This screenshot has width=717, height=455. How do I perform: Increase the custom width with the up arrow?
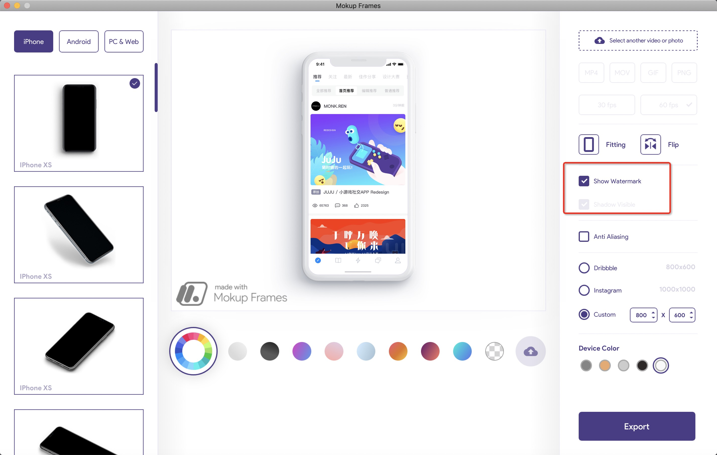653,312
